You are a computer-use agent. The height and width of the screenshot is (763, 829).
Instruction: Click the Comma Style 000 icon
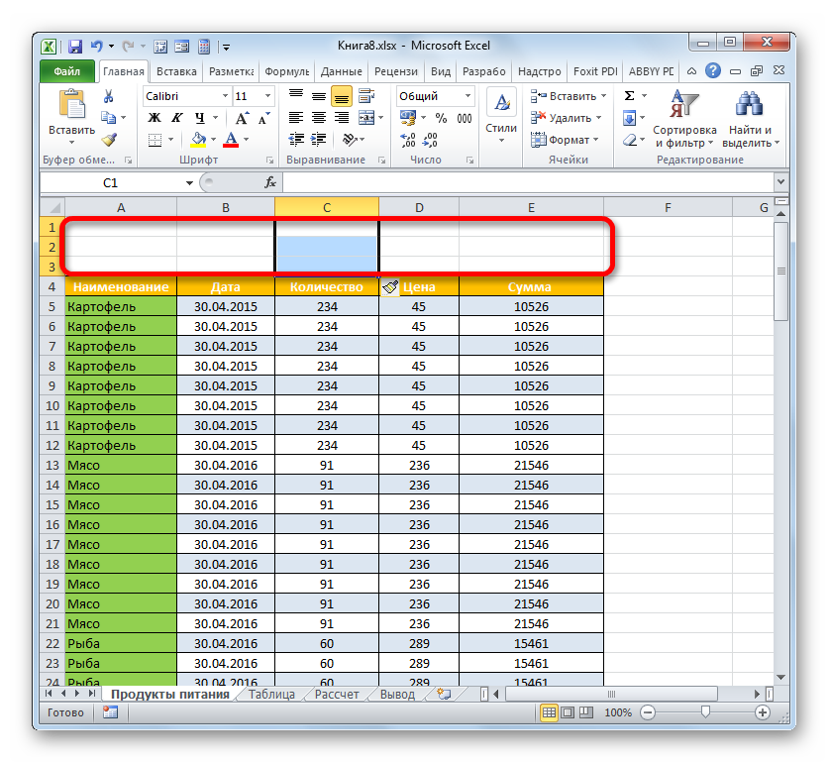click(x=465, y=118)
